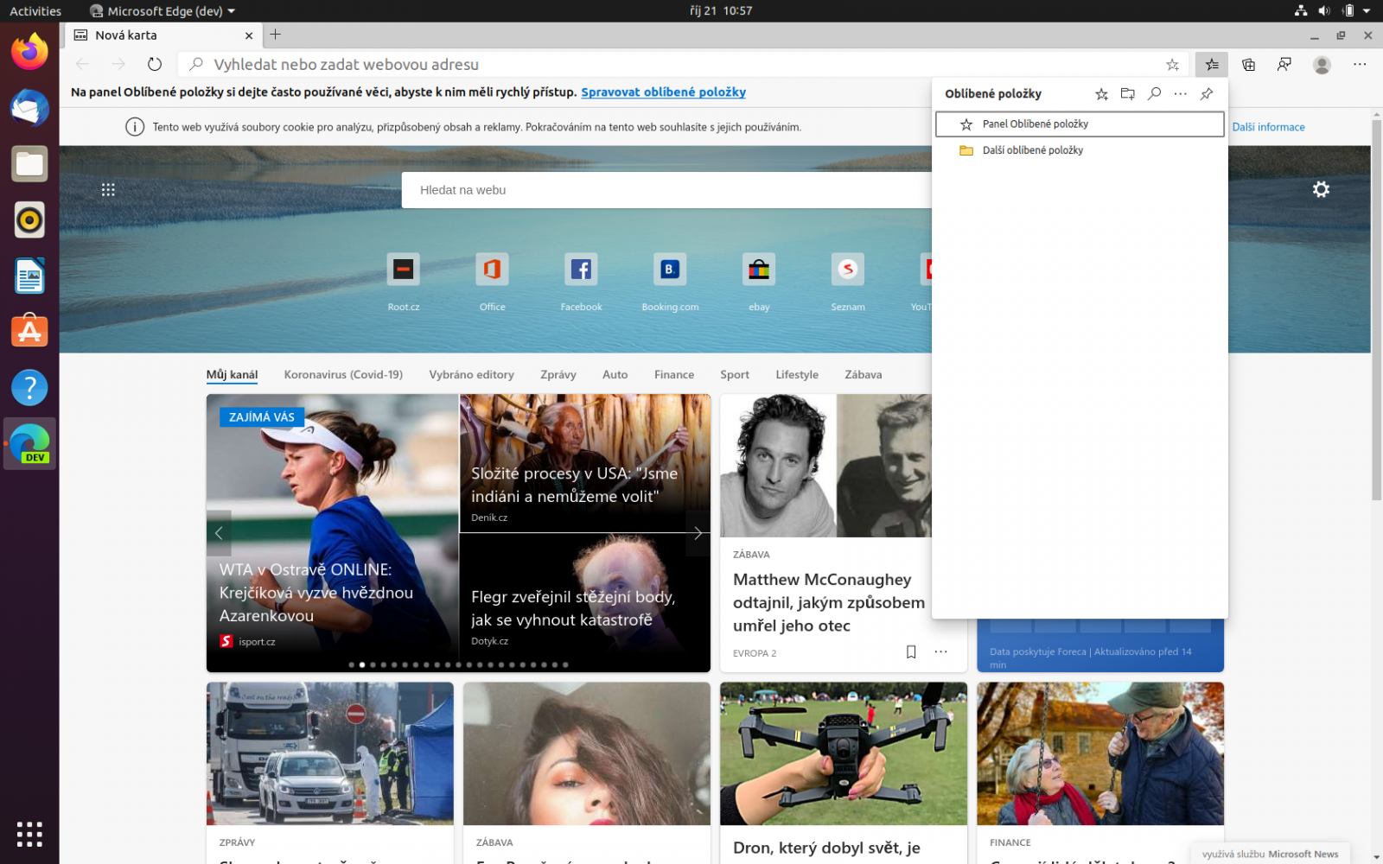Add current page to favorites with star icon
1383x864 pixels.
(x=1173, y=64)
